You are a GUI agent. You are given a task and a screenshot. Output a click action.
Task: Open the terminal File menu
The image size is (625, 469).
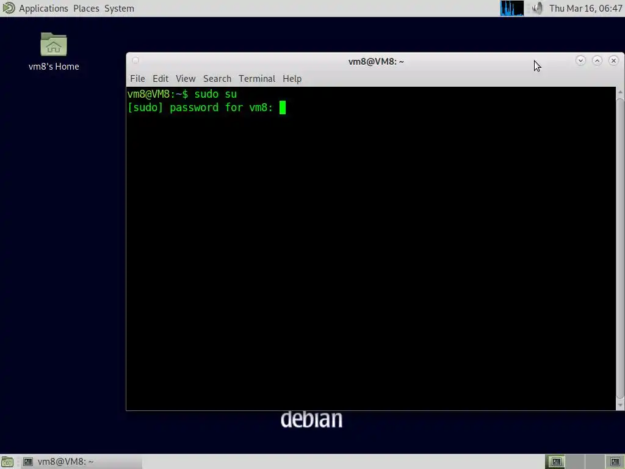[x=137, y=79]
